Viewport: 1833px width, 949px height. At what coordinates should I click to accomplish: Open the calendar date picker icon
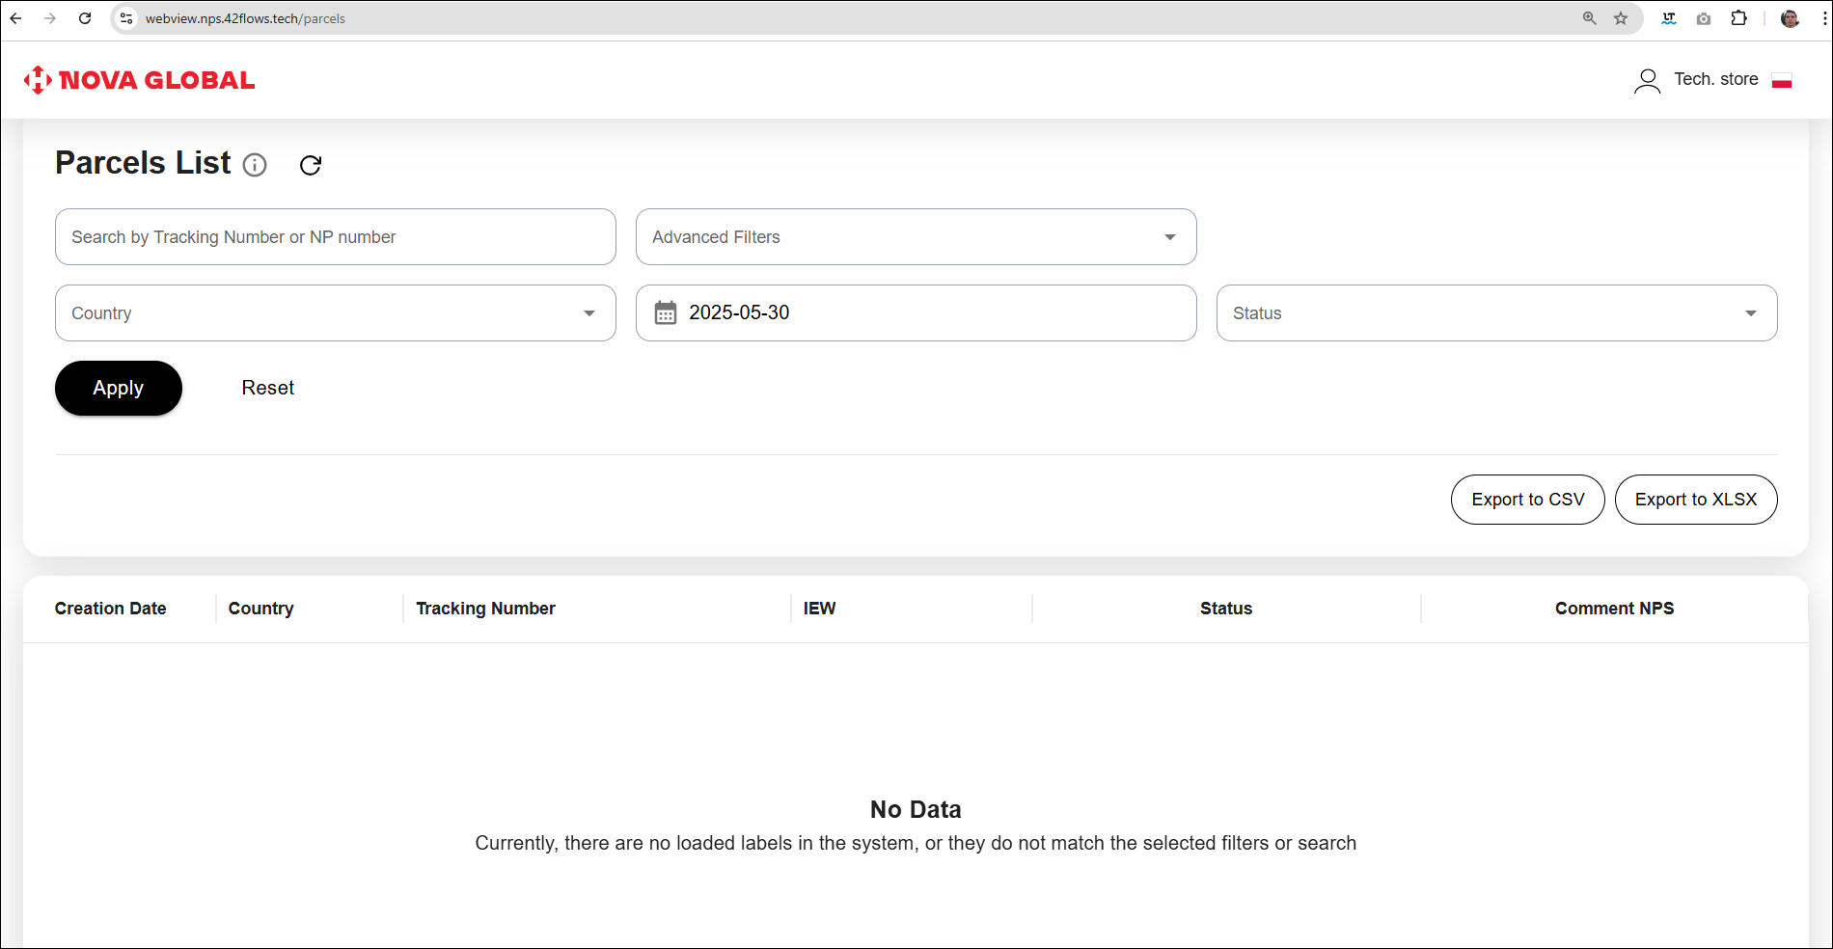click(x=666, y=312)
